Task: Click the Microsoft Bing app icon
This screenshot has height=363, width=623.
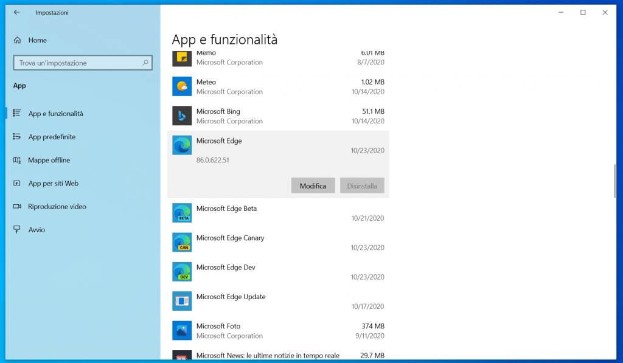Action: pos(182,116)
